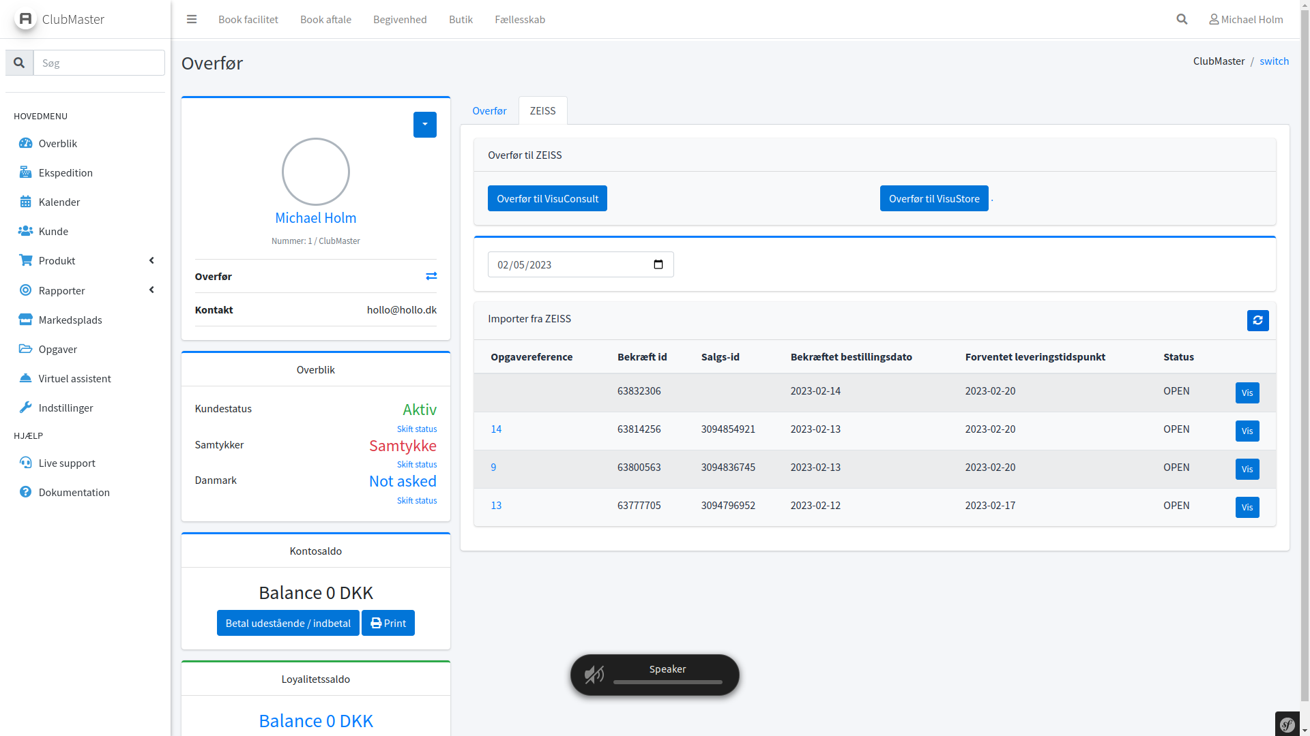
Task: Open Kalender in the sidebar
Action: [59, 202]
